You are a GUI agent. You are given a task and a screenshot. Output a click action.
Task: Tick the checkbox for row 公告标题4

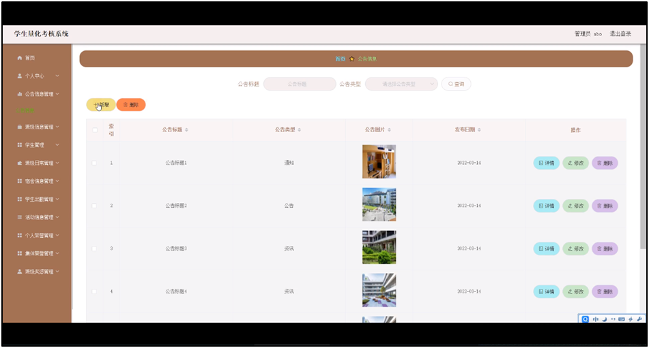[x=94, y=291]
